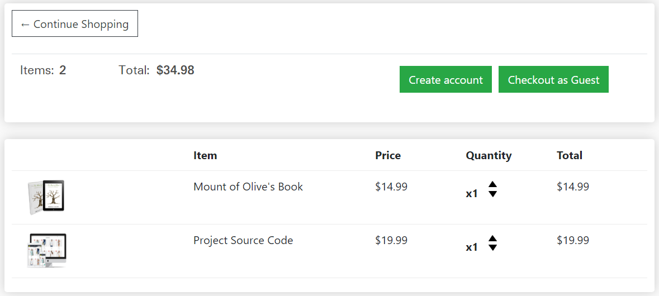Image resolution: width=659 pixels, height=296 pixels.
Task: Click the x1 quantity of Mount of Olive's Book
Action: 472,194
